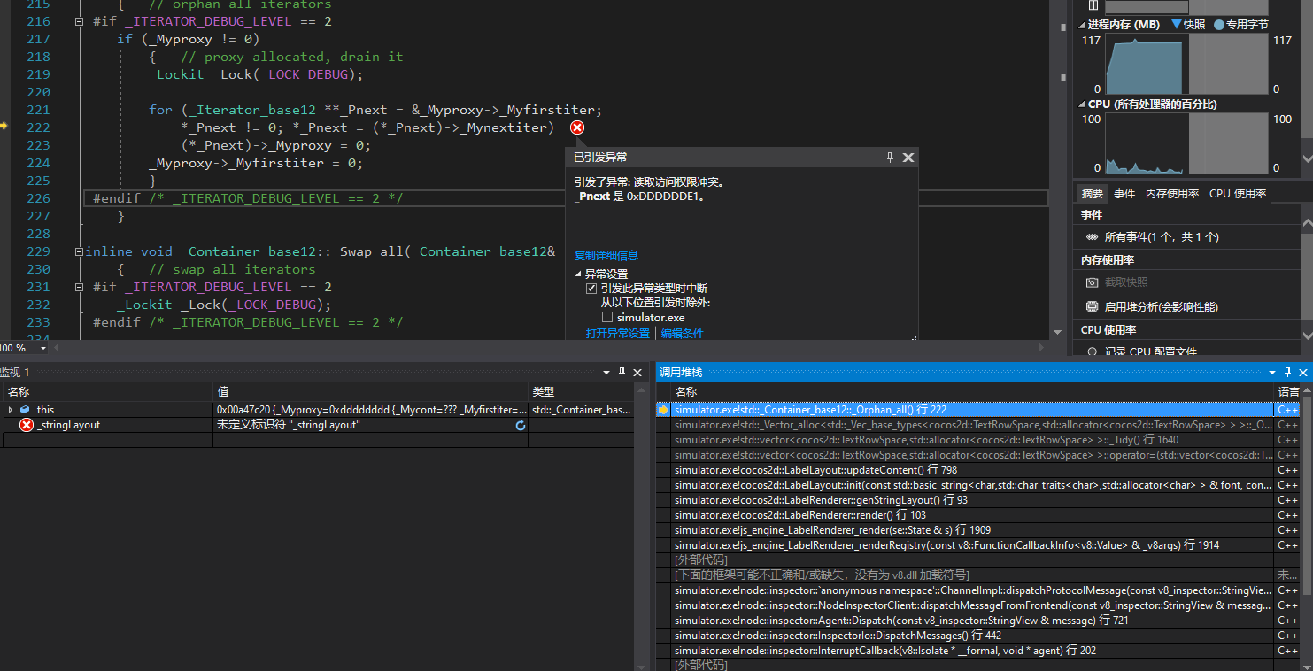Image resolution: width=1313 pixels, height=671 pixels.
Task: Open the CPU 使用率 tab
Action: click(1238, 193)
